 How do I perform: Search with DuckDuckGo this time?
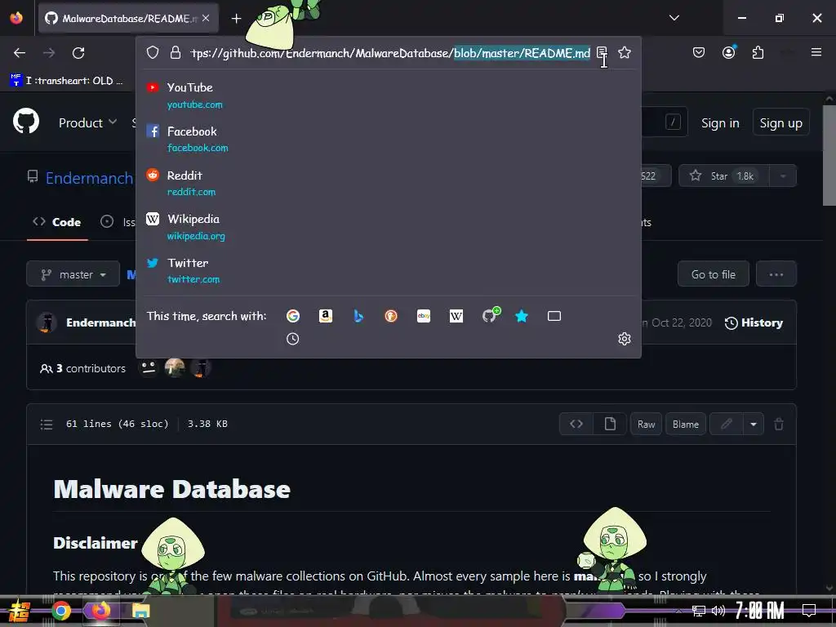391,316
